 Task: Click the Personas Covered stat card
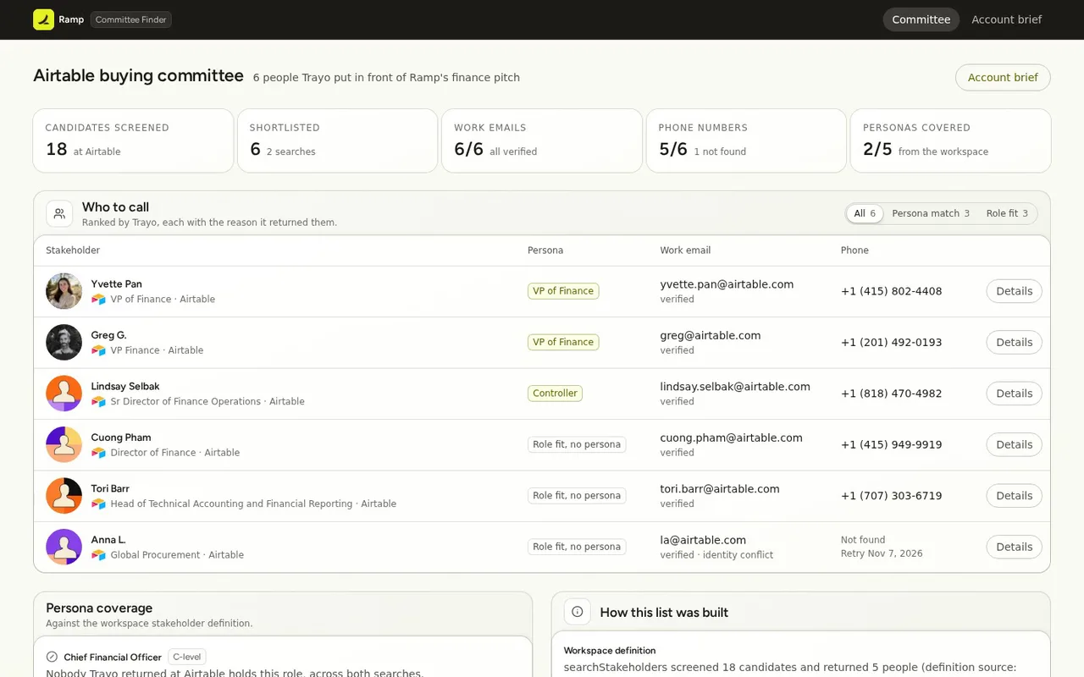tap(950, 140)
